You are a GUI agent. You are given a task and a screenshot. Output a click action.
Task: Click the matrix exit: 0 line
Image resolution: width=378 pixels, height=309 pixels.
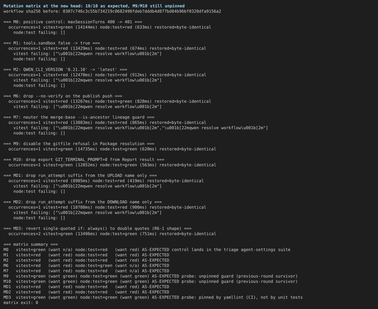coord(21,303)
